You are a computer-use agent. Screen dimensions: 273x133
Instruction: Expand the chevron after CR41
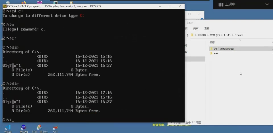tap(233, 35)
